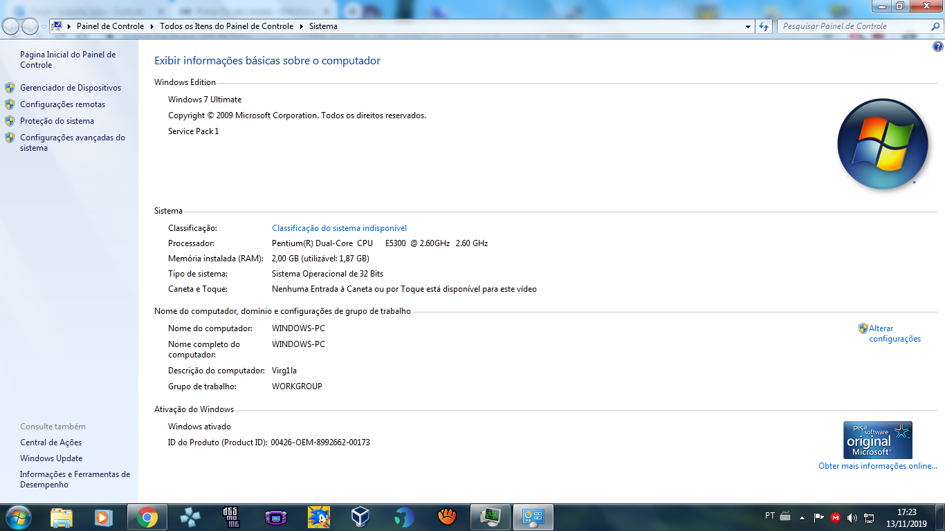The height and width of the screenshot is (531, 945).
Task: Click 'Classificação do sistema indisponível' link
Action: point(339,228)
